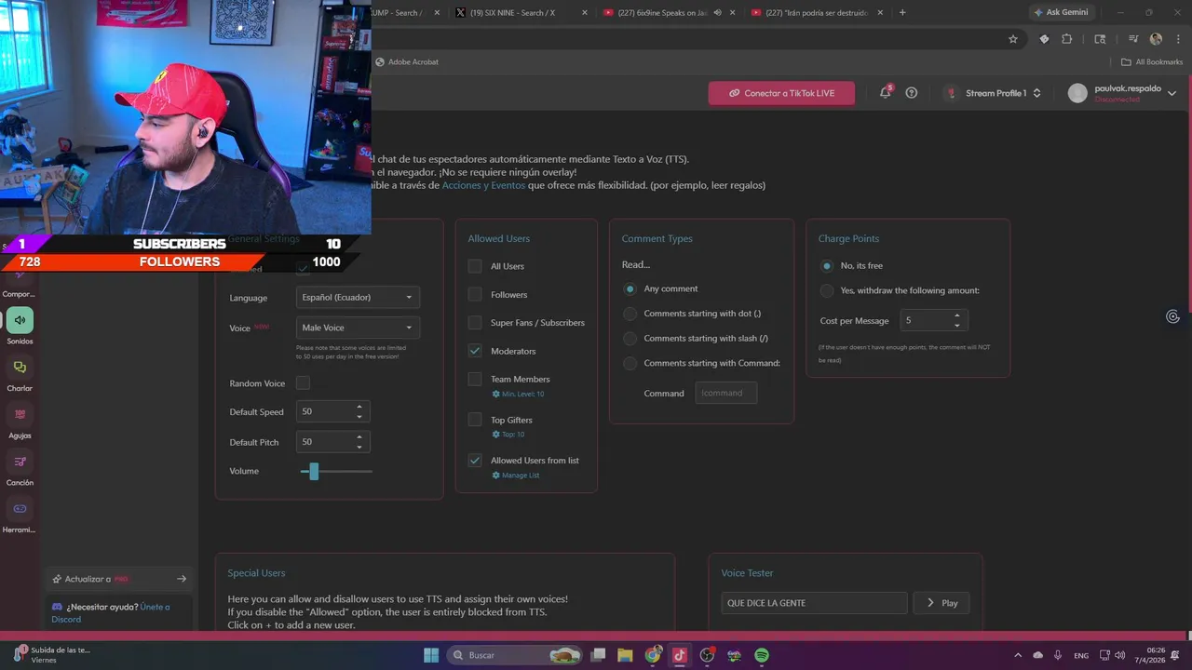Open the TikTok app in the taskbar

click(x=680, y=655)
